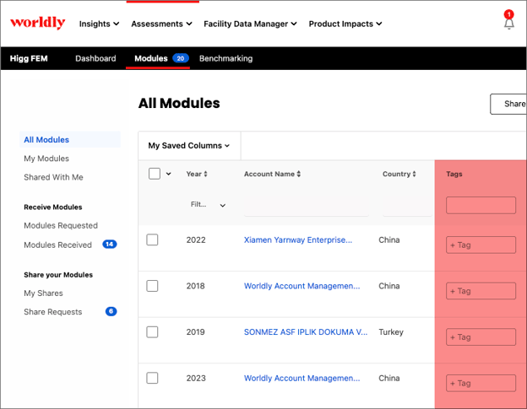Screen dimensions: 527x409
Task: Open the My Saved Columns dropdown
Action: (x=189, y=146)
